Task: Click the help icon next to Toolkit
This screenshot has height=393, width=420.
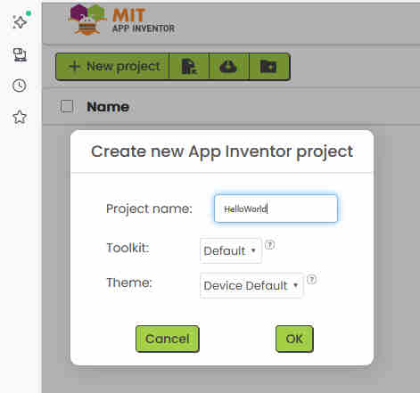Action: [x=269, y=245]
